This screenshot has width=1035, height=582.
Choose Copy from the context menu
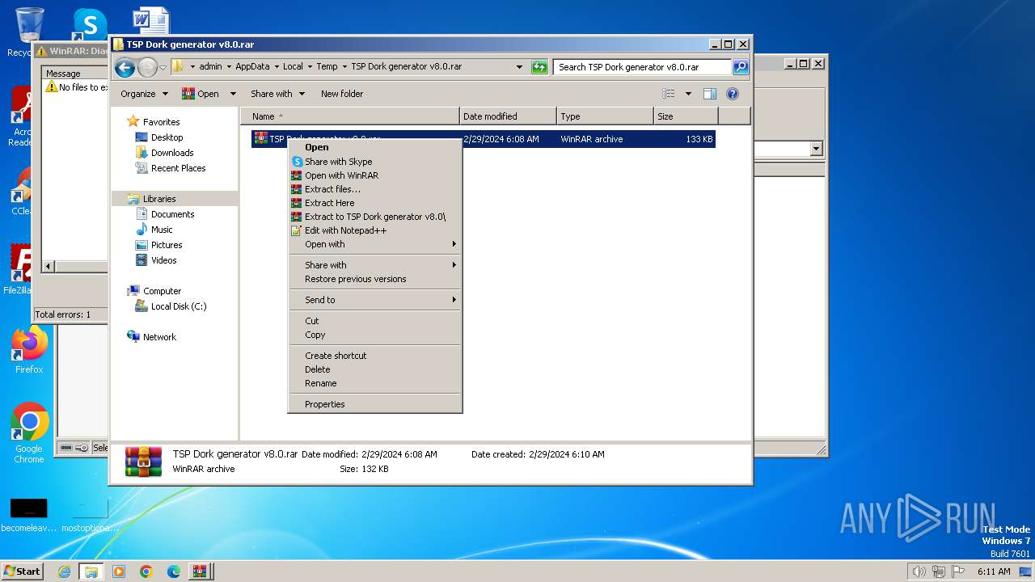point(375,335)
